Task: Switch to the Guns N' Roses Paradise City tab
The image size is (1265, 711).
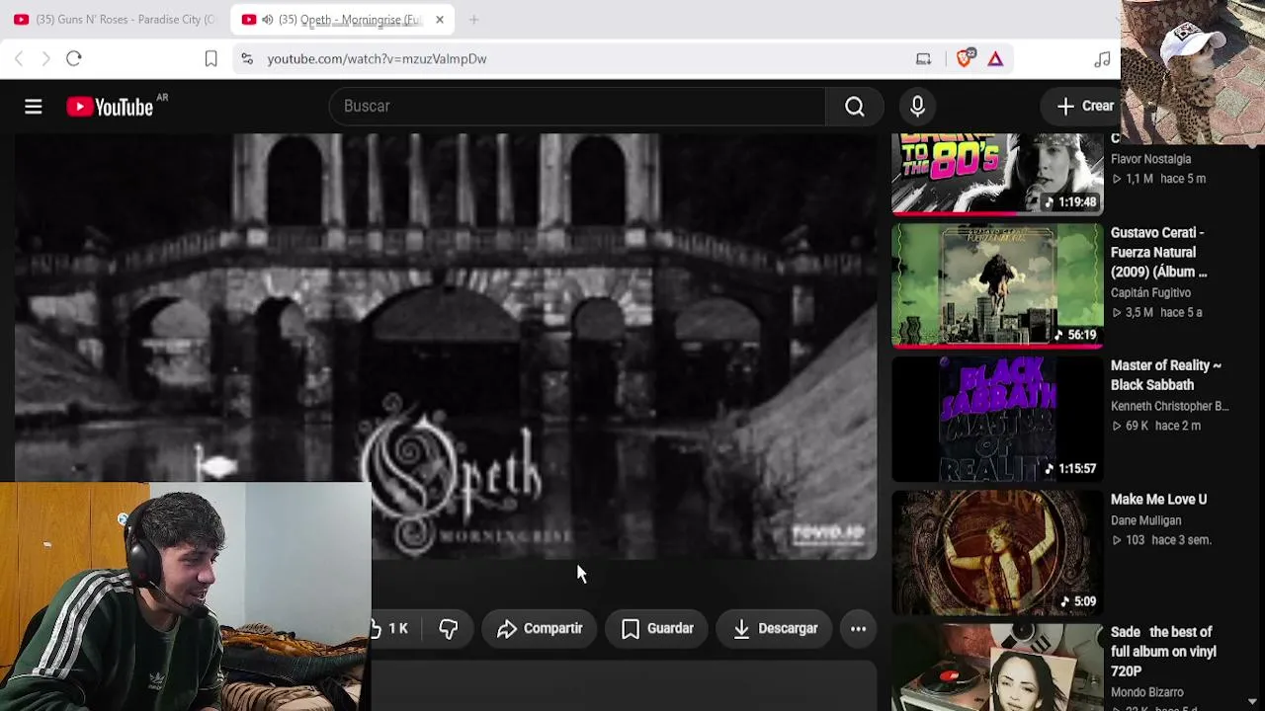Action: [114, 20]
